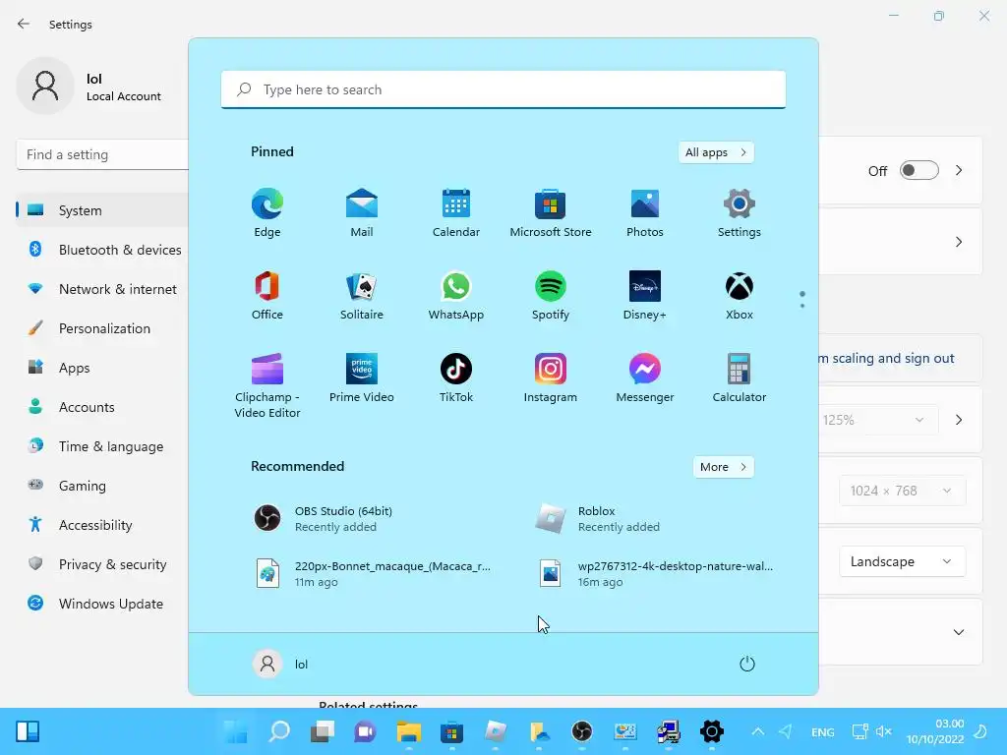Open Accessibility settings category

click(x=102, y=525)
